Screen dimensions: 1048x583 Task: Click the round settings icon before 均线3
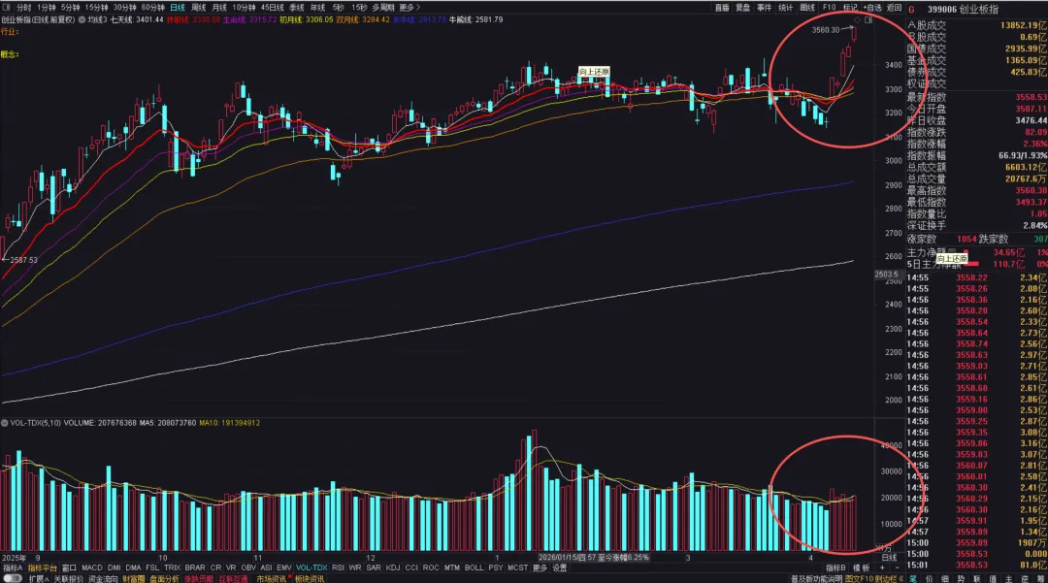tap(82, 20)
